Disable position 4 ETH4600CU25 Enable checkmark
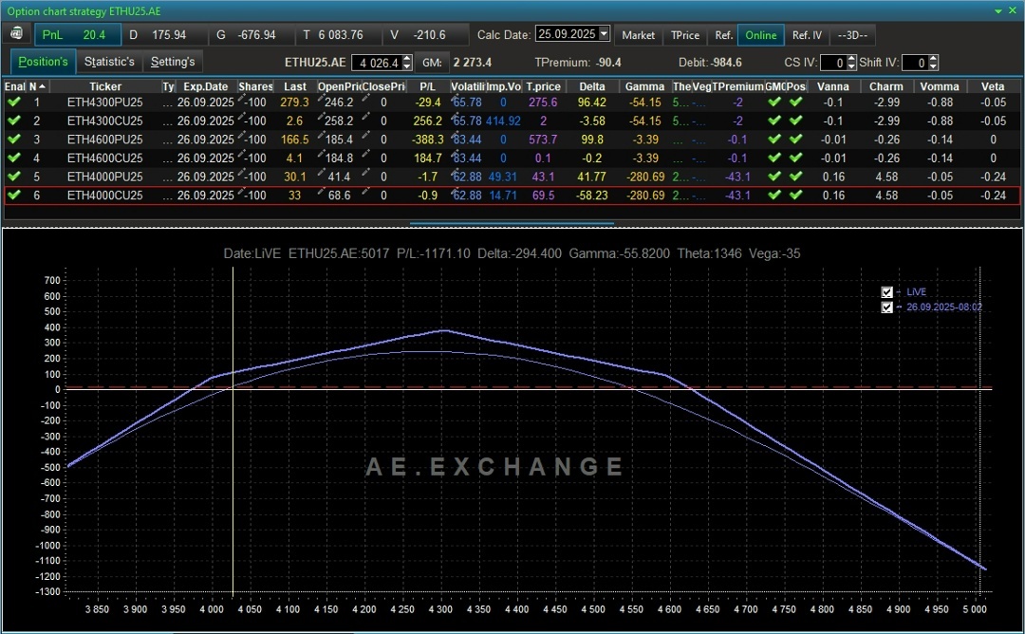 tap(13, 158)
